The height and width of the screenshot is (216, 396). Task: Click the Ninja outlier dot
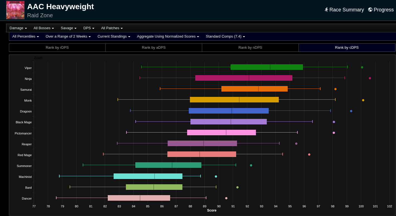point(370,78)
